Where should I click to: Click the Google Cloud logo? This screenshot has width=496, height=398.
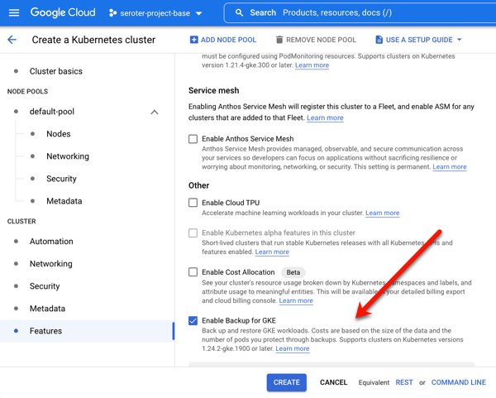(64, 13)
